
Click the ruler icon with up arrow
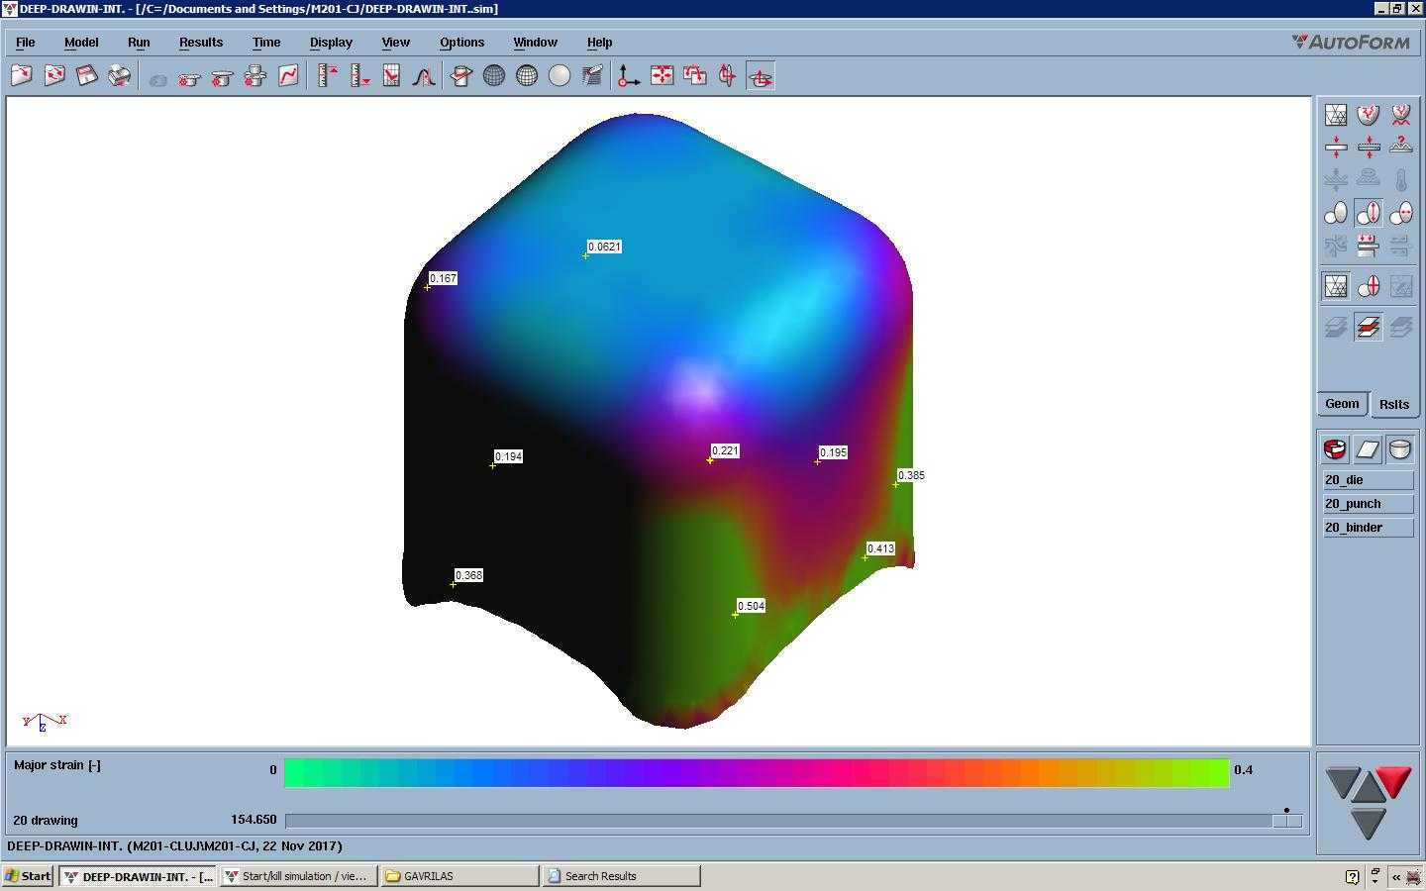[328, 76]
